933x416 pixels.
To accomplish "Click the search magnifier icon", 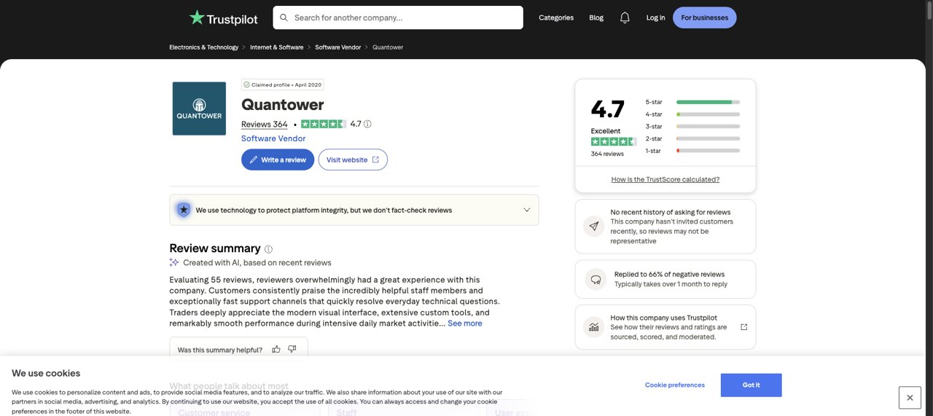I will coord(284,17).
